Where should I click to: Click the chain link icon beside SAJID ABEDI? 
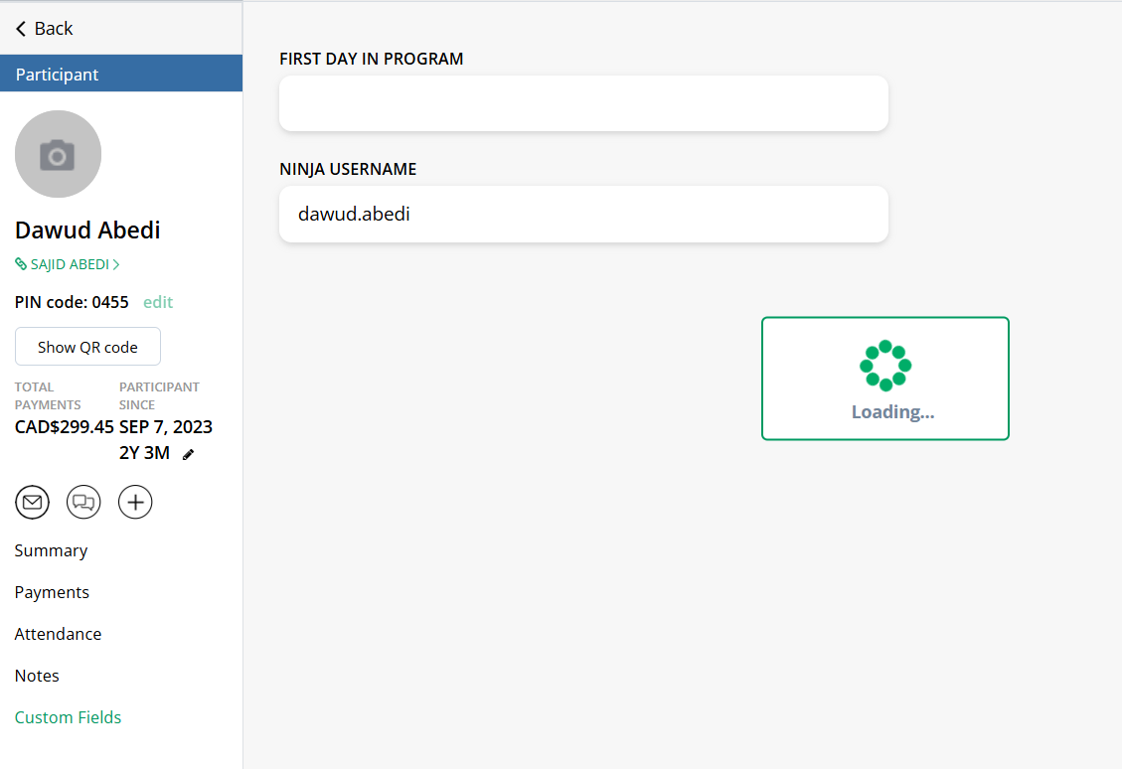(21, 265)
